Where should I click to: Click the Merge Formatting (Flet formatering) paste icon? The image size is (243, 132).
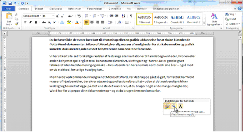pyautogui.click(x=174, y=106)
